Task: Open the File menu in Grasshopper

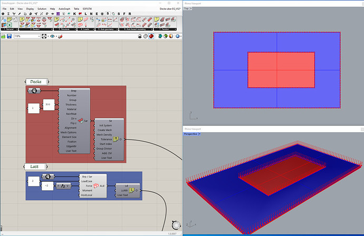Action: (4, 9)
